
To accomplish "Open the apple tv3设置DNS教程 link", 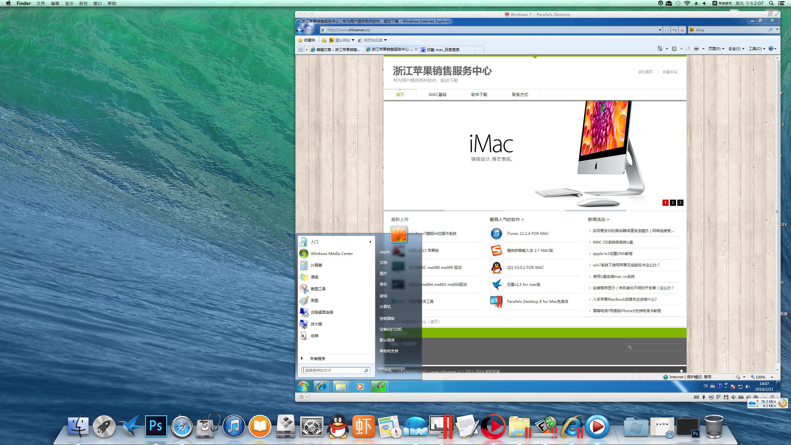I will click(612, 253).
